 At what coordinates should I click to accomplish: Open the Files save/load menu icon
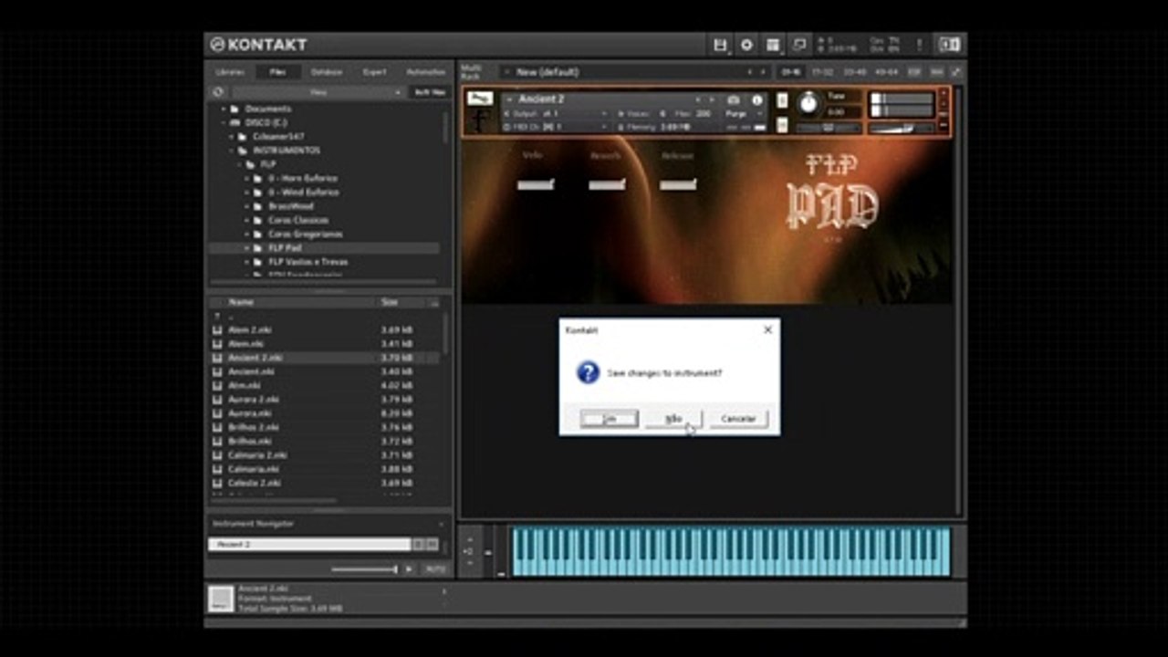[x=720, y=45]
